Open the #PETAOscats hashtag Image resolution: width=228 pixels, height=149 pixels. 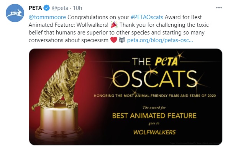147,17
